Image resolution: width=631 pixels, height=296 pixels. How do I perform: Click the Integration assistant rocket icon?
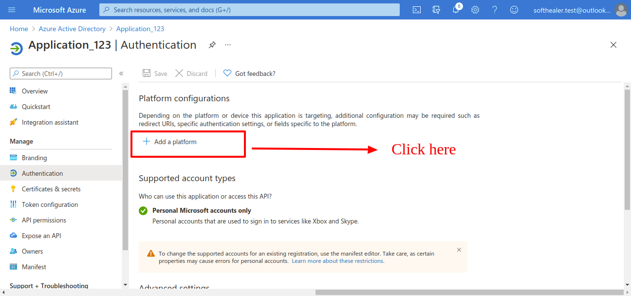[x=13, y=122]
